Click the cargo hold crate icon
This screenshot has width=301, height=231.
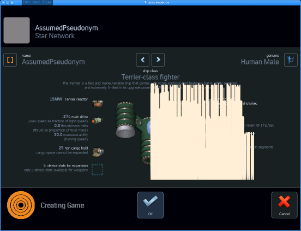click(98, 152)
